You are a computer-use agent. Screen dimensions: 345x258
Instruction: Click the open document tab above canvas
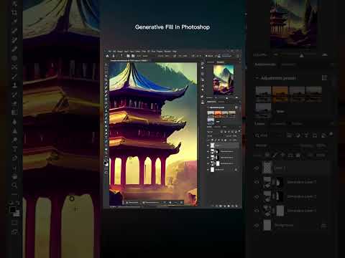[129, 61]
